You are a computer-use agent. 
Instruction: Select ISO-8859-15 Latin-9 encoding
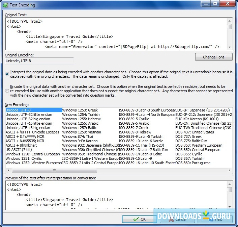pyautogui.click(x=136, y=158)
